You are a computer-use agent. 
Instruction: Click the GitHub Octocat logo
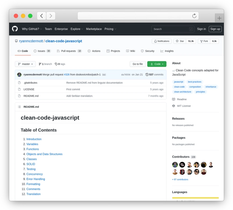click(x=15, y=29)
